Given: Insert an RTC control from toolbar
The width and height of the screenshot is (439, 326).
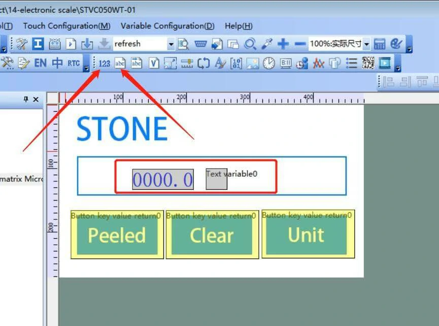Looking at the screenshot, I should click(74, 63).
